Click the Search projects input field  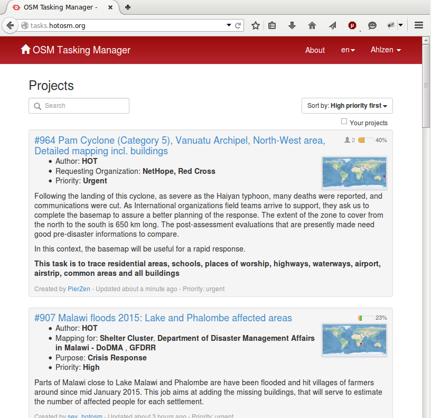point(79,106)
